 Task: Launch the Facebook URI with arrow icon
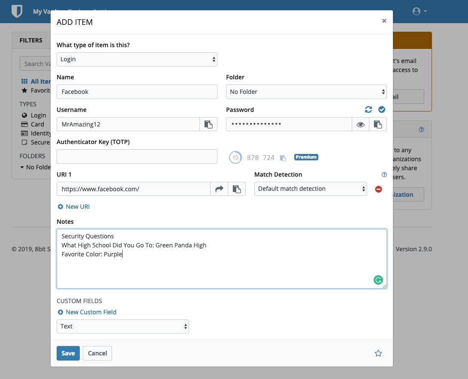tap(219, 189)
